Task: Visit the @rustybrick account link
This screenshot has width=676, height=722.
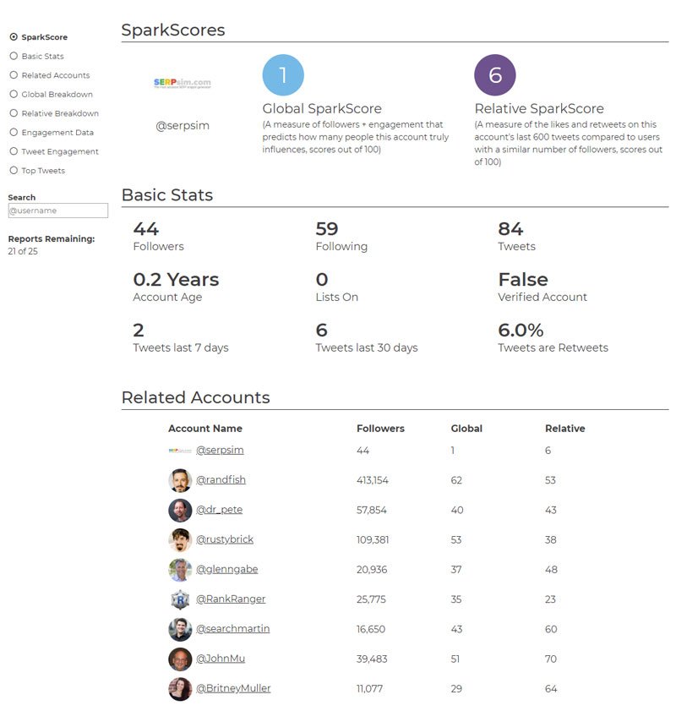Action: [x=225, y=539]
